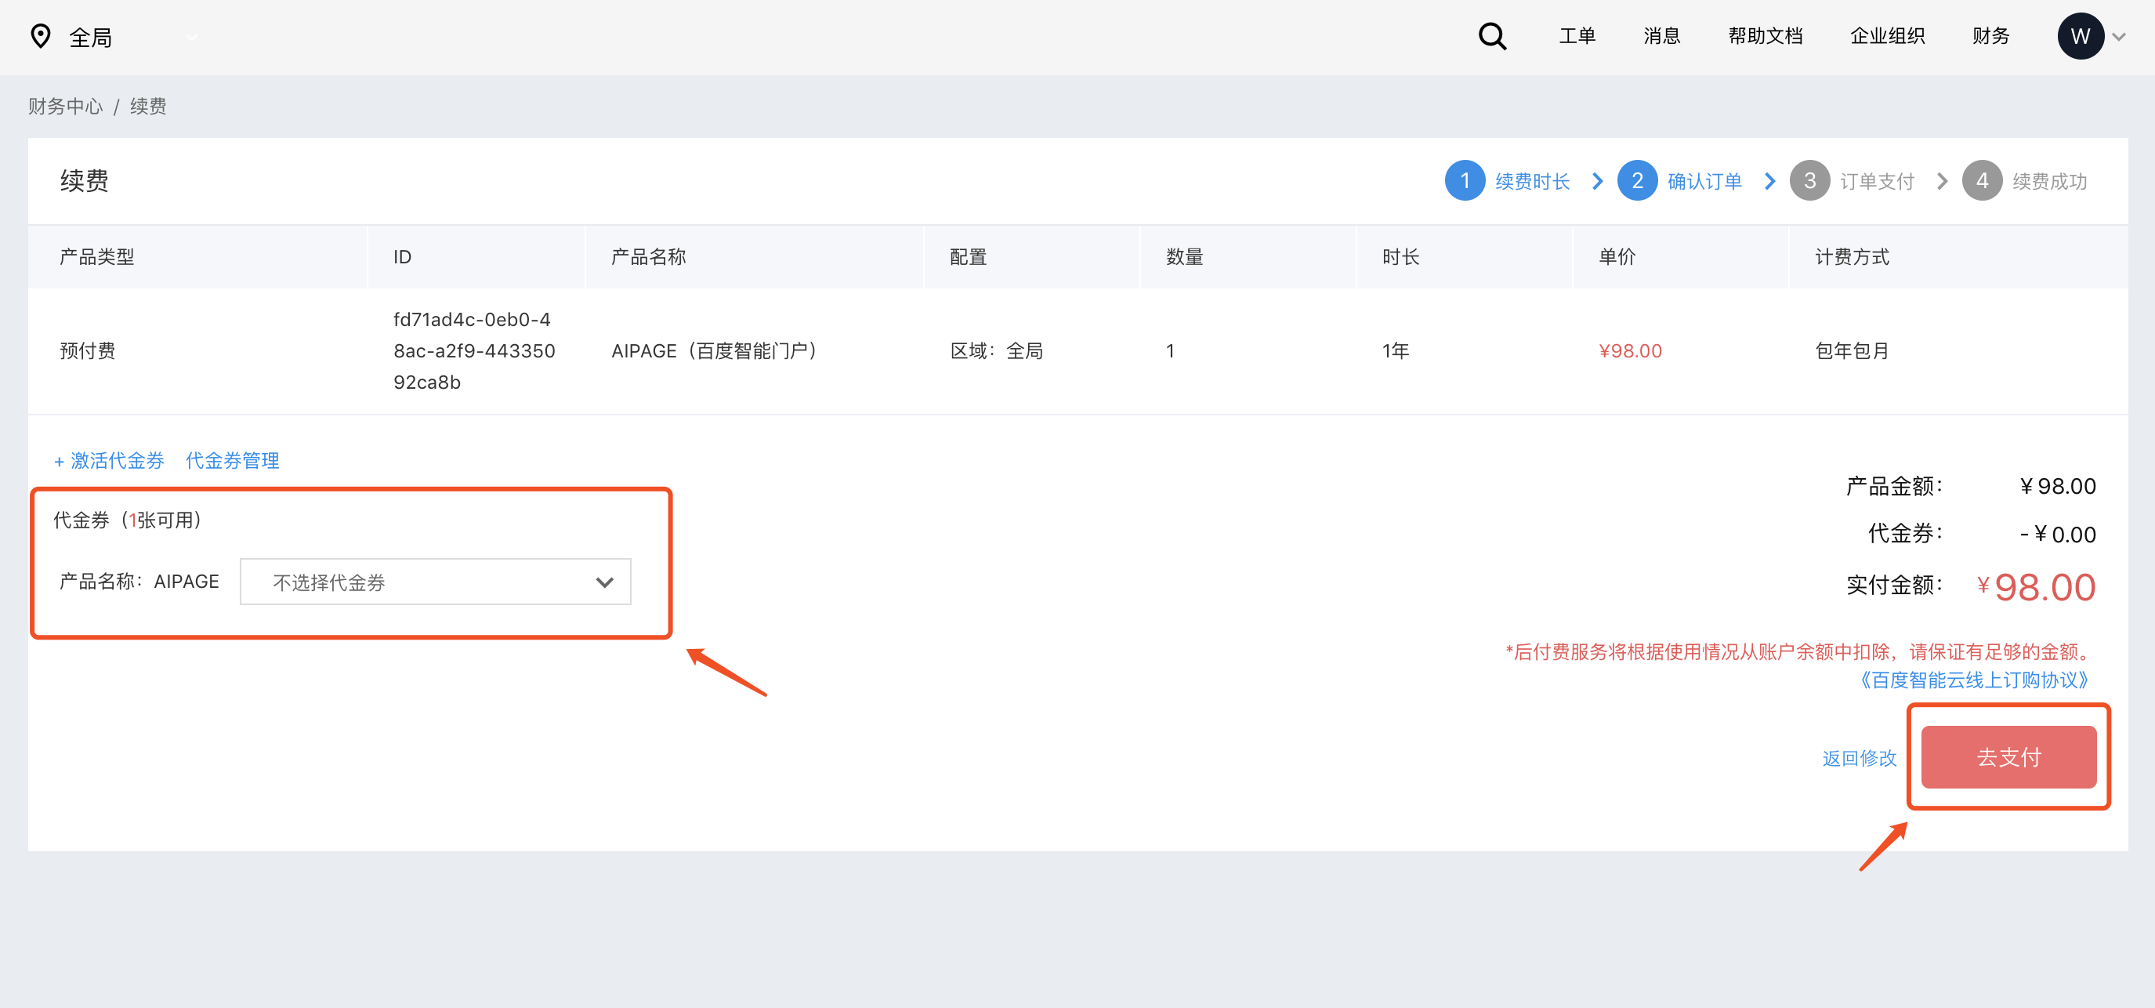Open the 消息 menu
Image resolution: width=2155 pixels, height=1008 pixels.
1661,36
